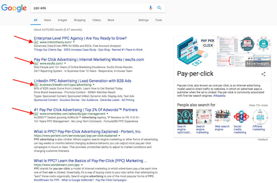Select the All search tab
The image size is (277, 183).
(36, 20)
